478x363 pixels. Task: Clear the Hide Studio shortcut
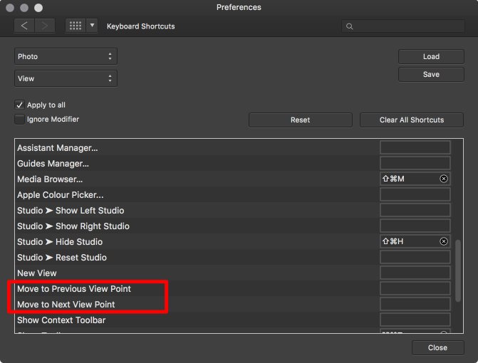tap(444, 241)
